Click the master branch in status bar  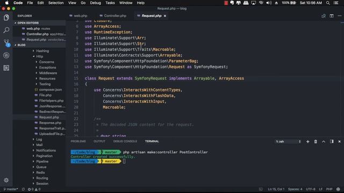11,189
